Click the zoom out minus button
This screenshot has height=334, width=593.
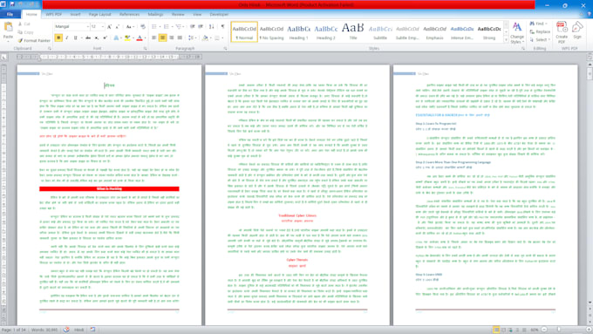tap(544, 330)
